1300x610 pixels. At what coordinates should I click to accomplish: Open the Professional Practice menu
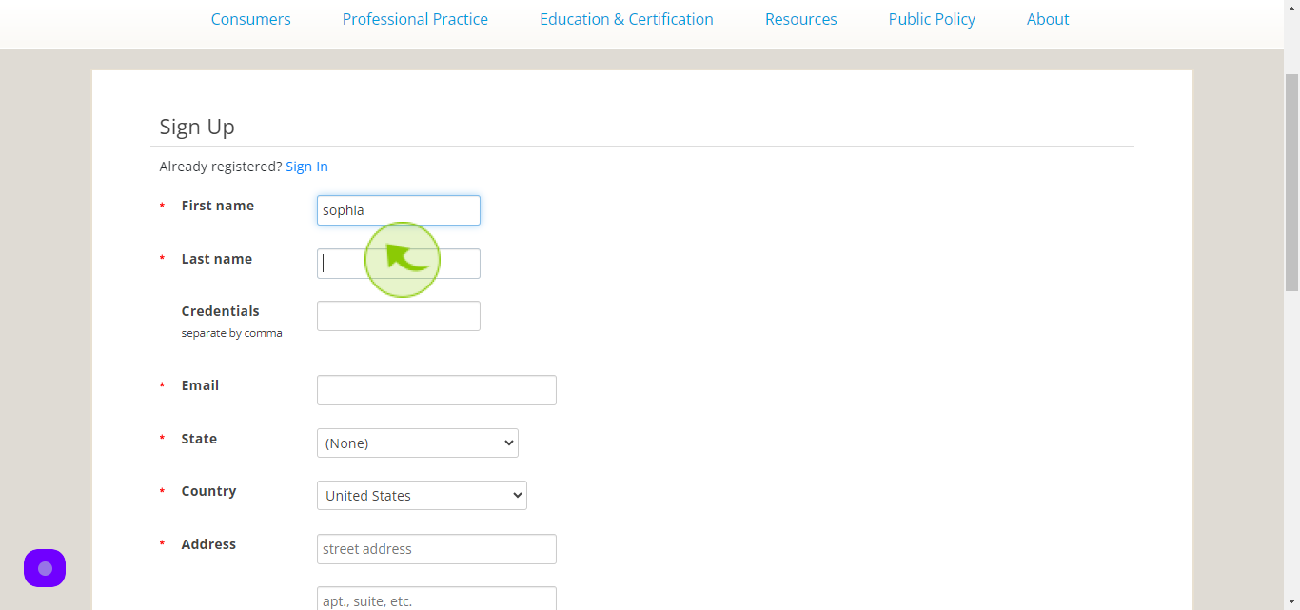[415, 19]
